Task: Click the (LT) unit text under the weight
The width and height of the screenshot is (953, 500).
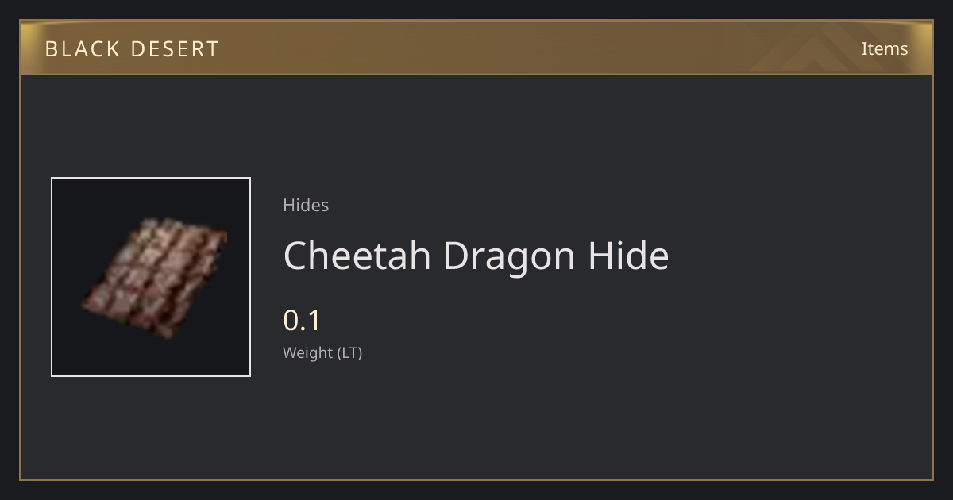Action: 350,352
